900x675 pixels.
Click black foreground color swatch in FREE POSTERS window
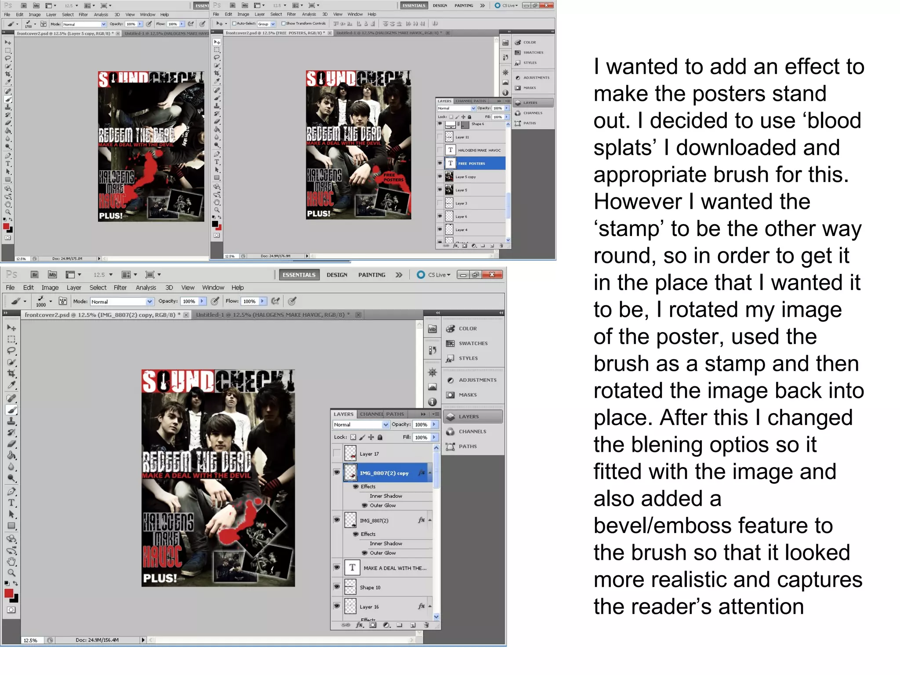(x=215, y=224)
